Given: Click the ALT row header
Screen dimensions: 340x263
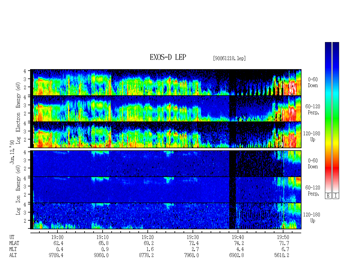Looking at the screenshot, I should [13, 255].
